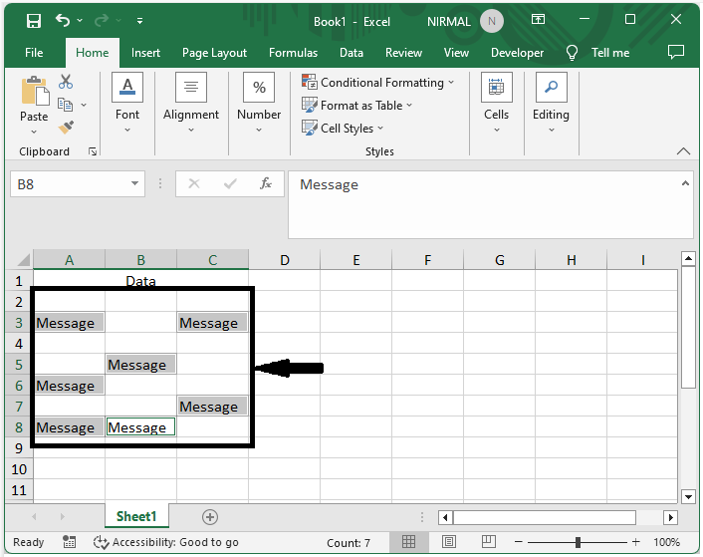Select the Message cell in C7

click(x=212, y=407)
